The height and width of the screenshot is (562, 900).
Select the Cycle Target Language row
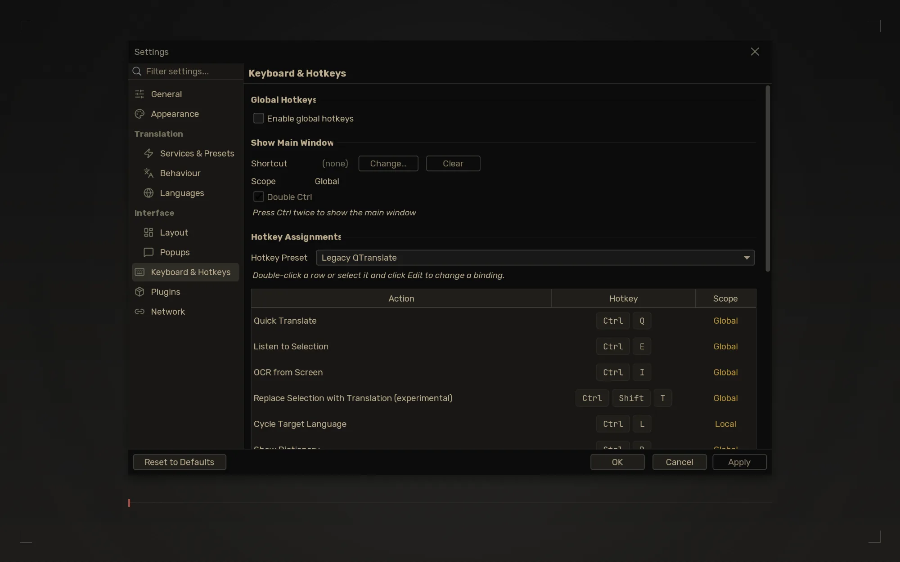coord(504,424)
